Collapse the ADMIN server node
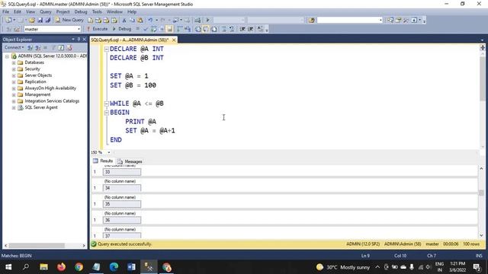Screen dimensions: 488x274 [7, 56]
